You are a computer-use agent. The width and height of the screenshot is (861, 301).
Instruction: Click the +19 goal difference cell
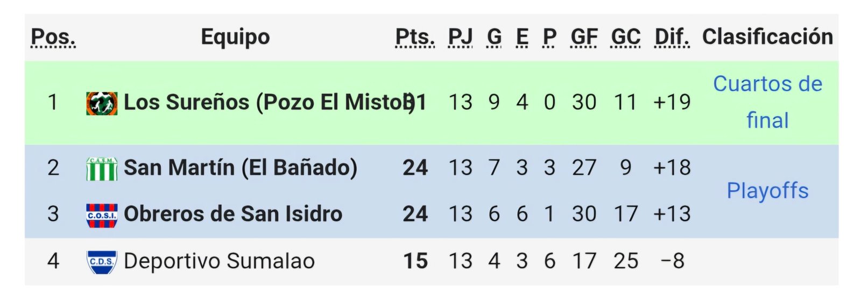[x=672, y=102]
